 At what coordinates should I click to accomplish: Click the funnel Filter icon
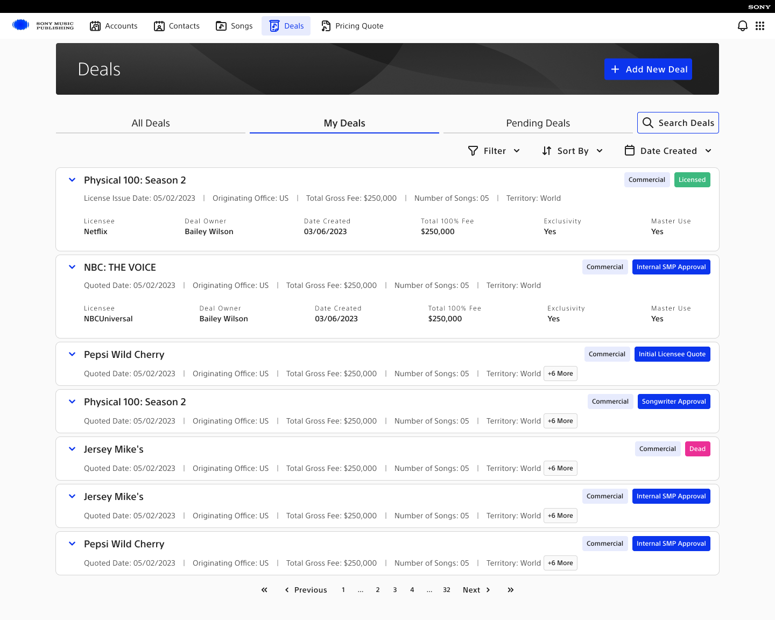click(473, 151)
